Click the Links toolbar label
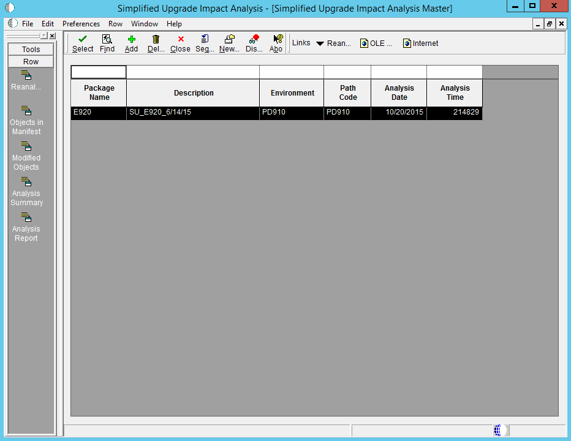571x441 pixels. 301,43
